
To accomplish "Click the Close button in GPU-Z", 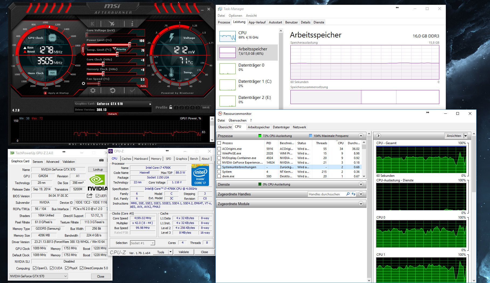I will [x=101, y=276].
